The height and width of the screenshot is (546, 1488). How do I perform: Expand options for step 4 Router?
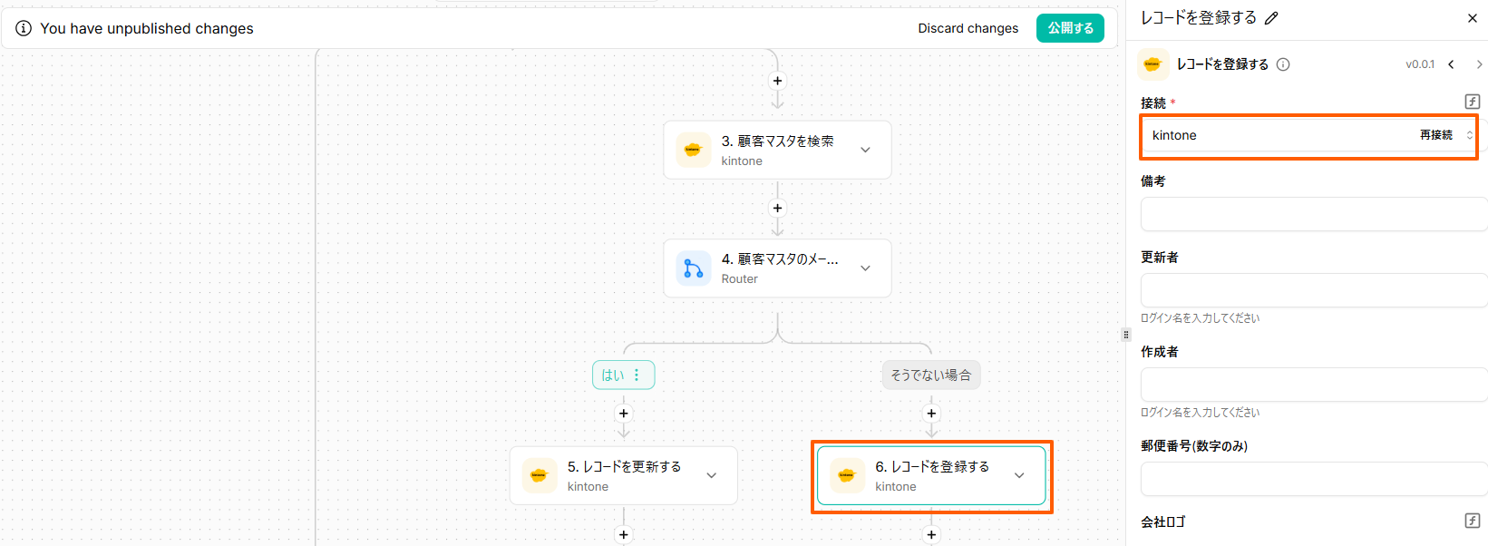[865, 268]
